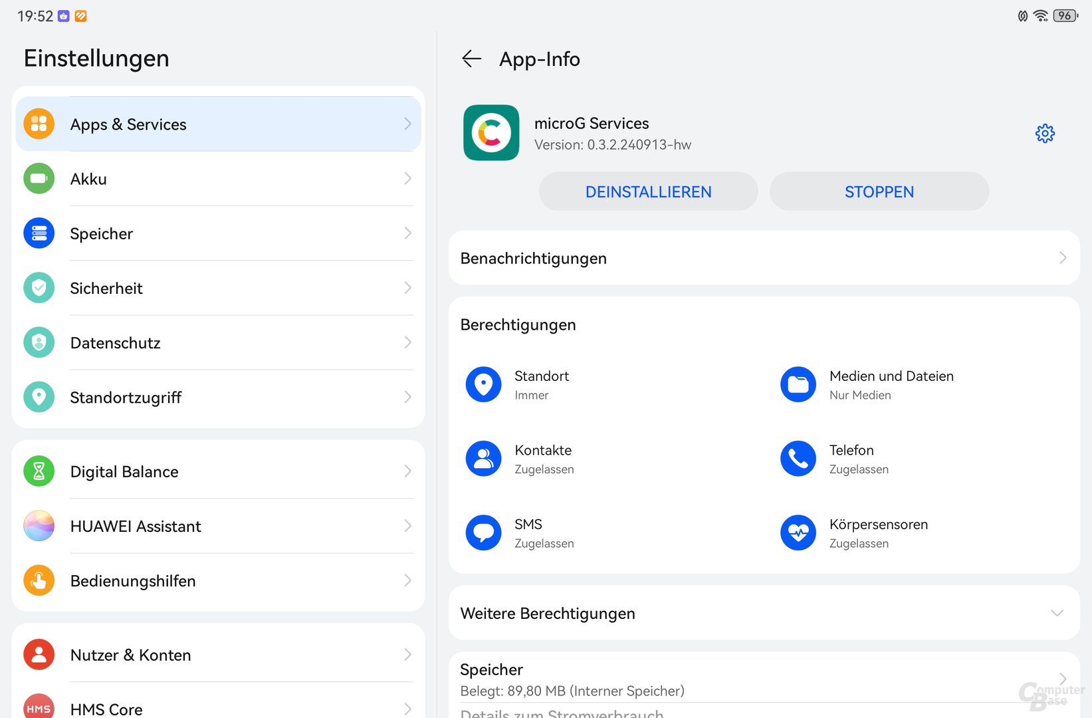Screen dimensions: 1092x718
Task: Tap the Speicher storage icon
Action: [39, 233]
